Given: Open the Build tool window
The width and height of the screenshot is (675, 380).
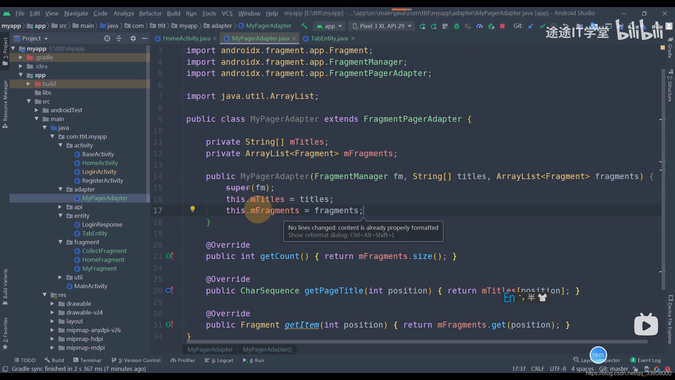Looking at the screenshot, I should click(54, 360).
